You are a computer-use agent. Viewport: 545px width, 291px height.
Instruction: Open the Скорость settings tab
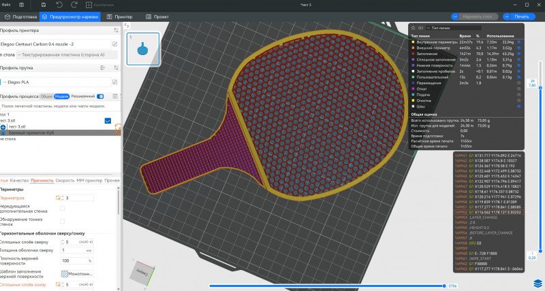(x=65, y=180)
